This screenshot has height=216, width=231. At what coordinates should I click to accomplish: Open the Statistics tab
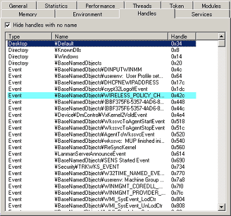tap(56, 6)
